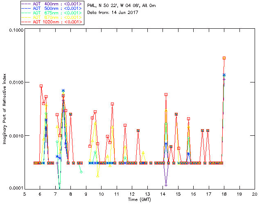Select the blue asterisk peak marker near 7.5 GMT
262x210 pixels.
click(63, 91)
